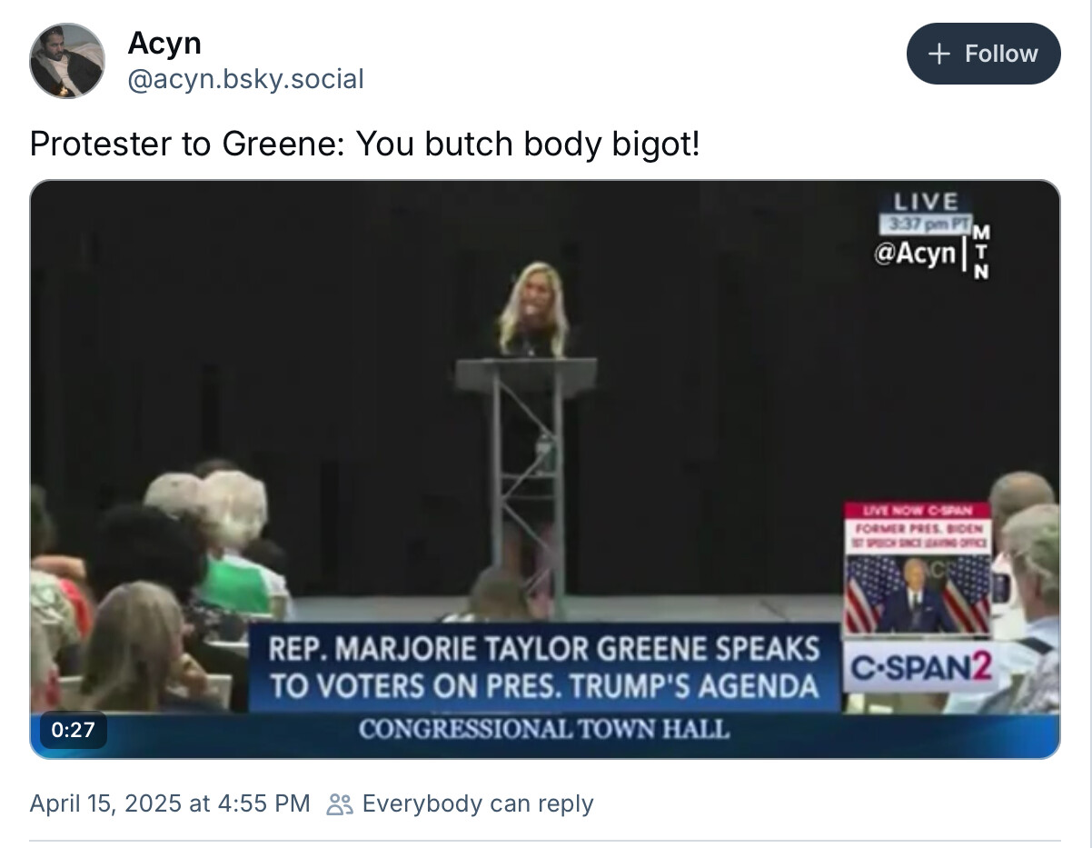
Task: Click the @Acyn watermark on the video
Action: click(x=915, y=254)
